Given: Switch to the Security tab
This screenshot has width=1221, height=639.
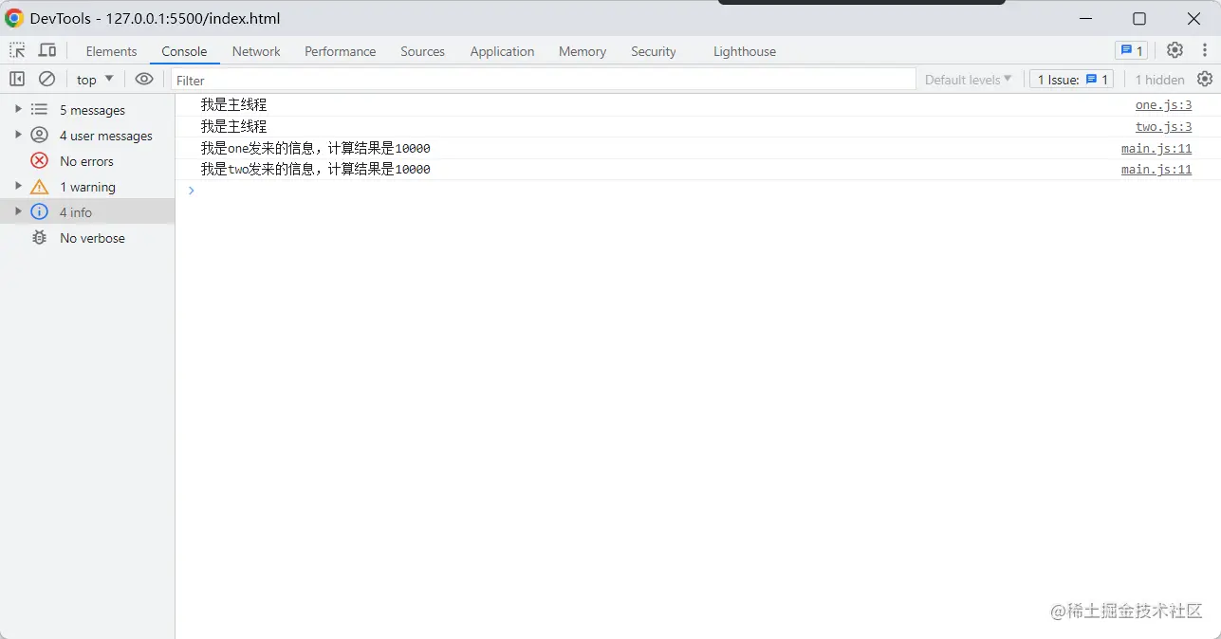Looking at the screenshot, I should pyautogui.click(x=654, y=51).
